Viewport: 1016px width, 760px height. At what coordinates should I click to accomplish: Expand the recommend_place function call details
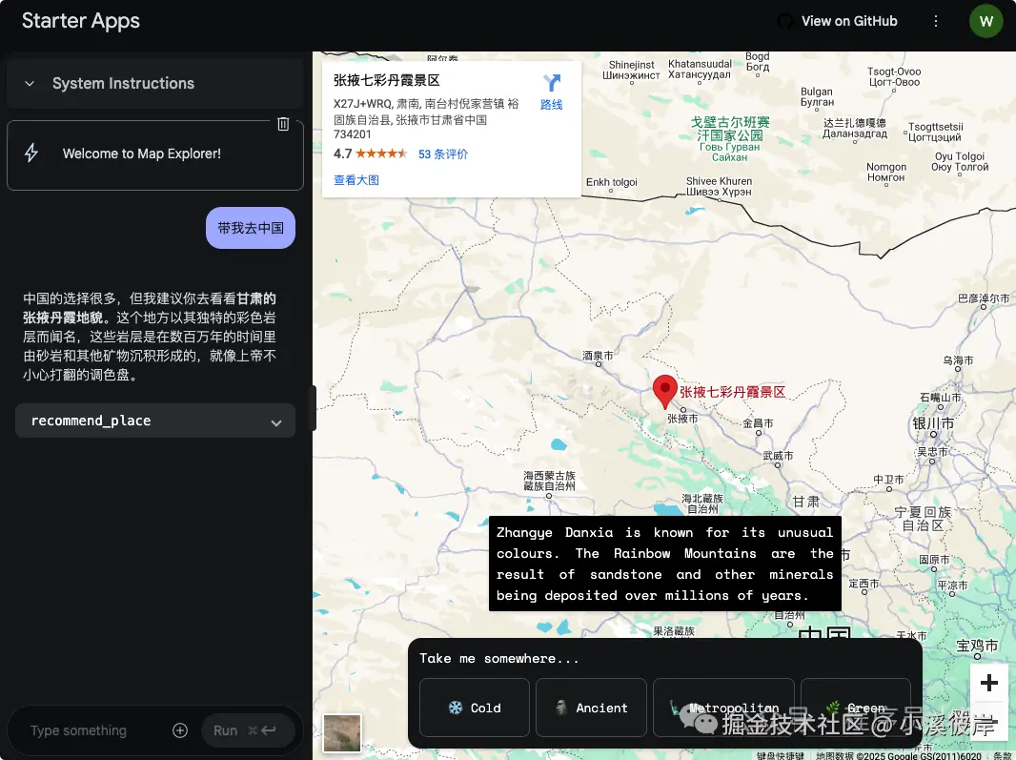click(x=276, y=421)
